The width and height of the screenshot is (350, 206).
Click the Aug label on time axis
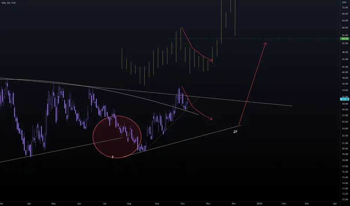pos(129,203)
